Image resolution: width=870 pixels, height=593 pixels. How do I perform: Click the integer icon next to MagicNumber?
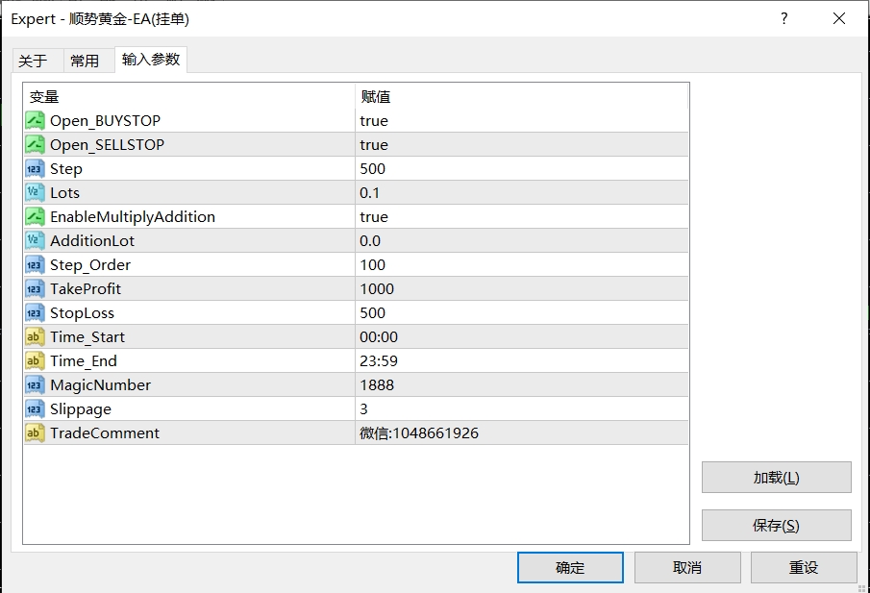point(37,384)
